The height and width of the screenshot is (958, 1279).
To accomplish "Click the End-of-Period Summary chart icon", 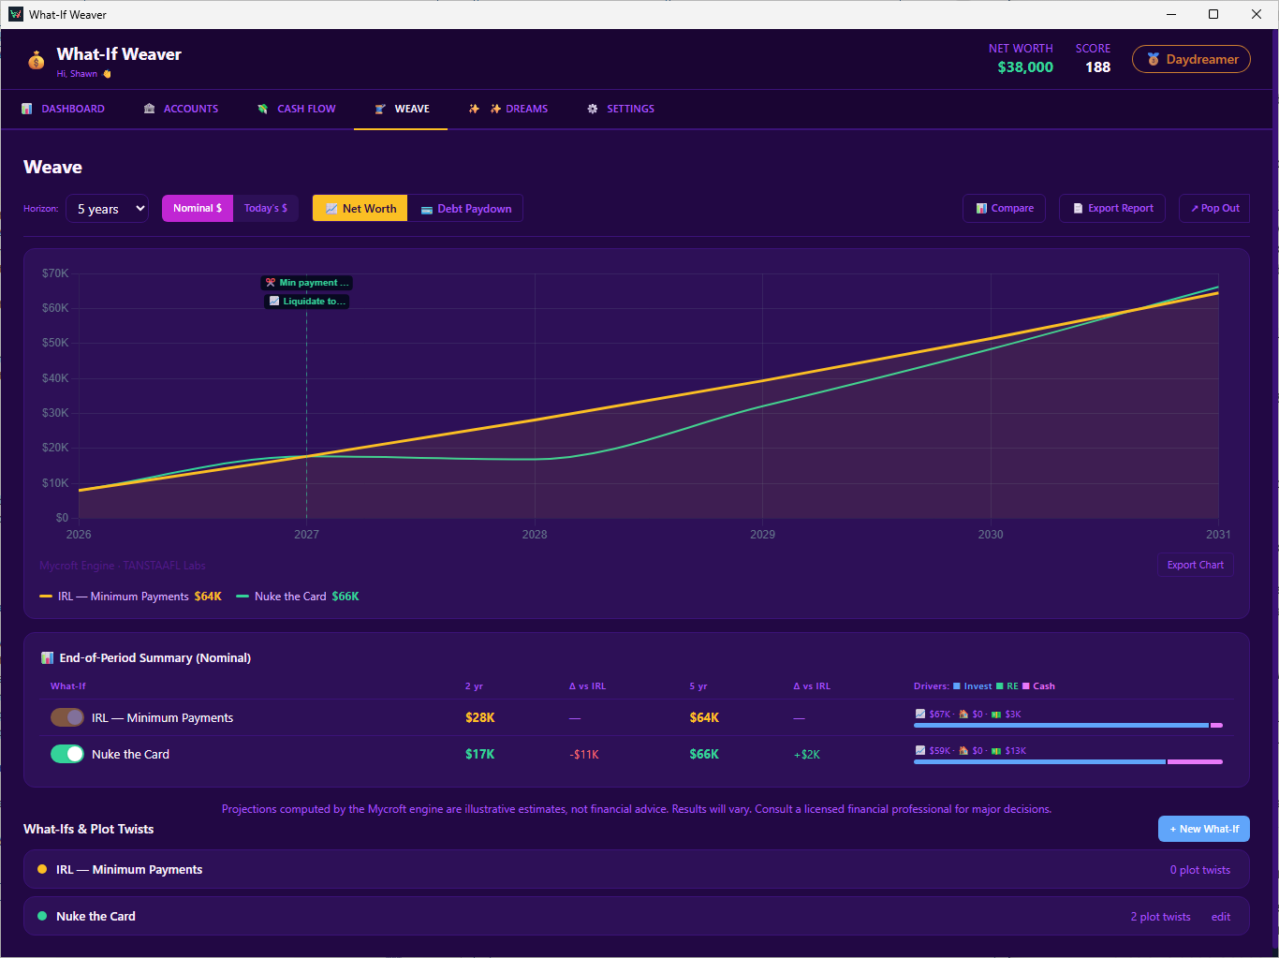I will [47, 657].
